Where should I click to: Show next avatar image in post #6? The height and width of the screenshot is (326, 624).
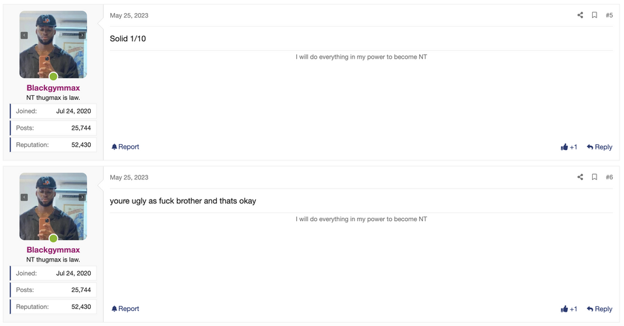point(82,197)
